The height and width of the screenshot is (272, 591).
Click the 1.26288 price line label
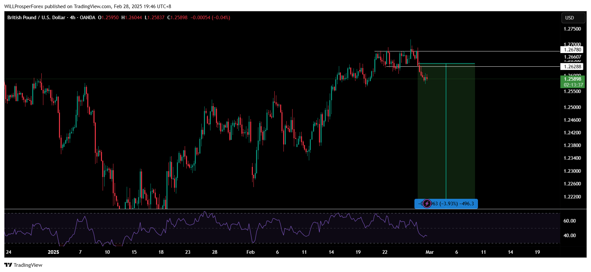tap(572, 67)
